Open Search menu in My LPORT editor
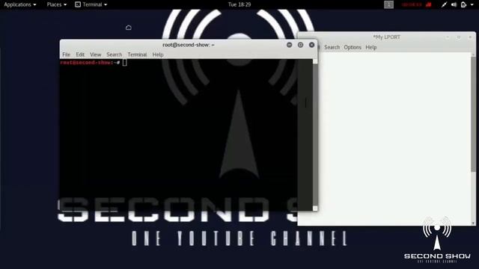This screenshot has height=269, width=479. point(332,47)
